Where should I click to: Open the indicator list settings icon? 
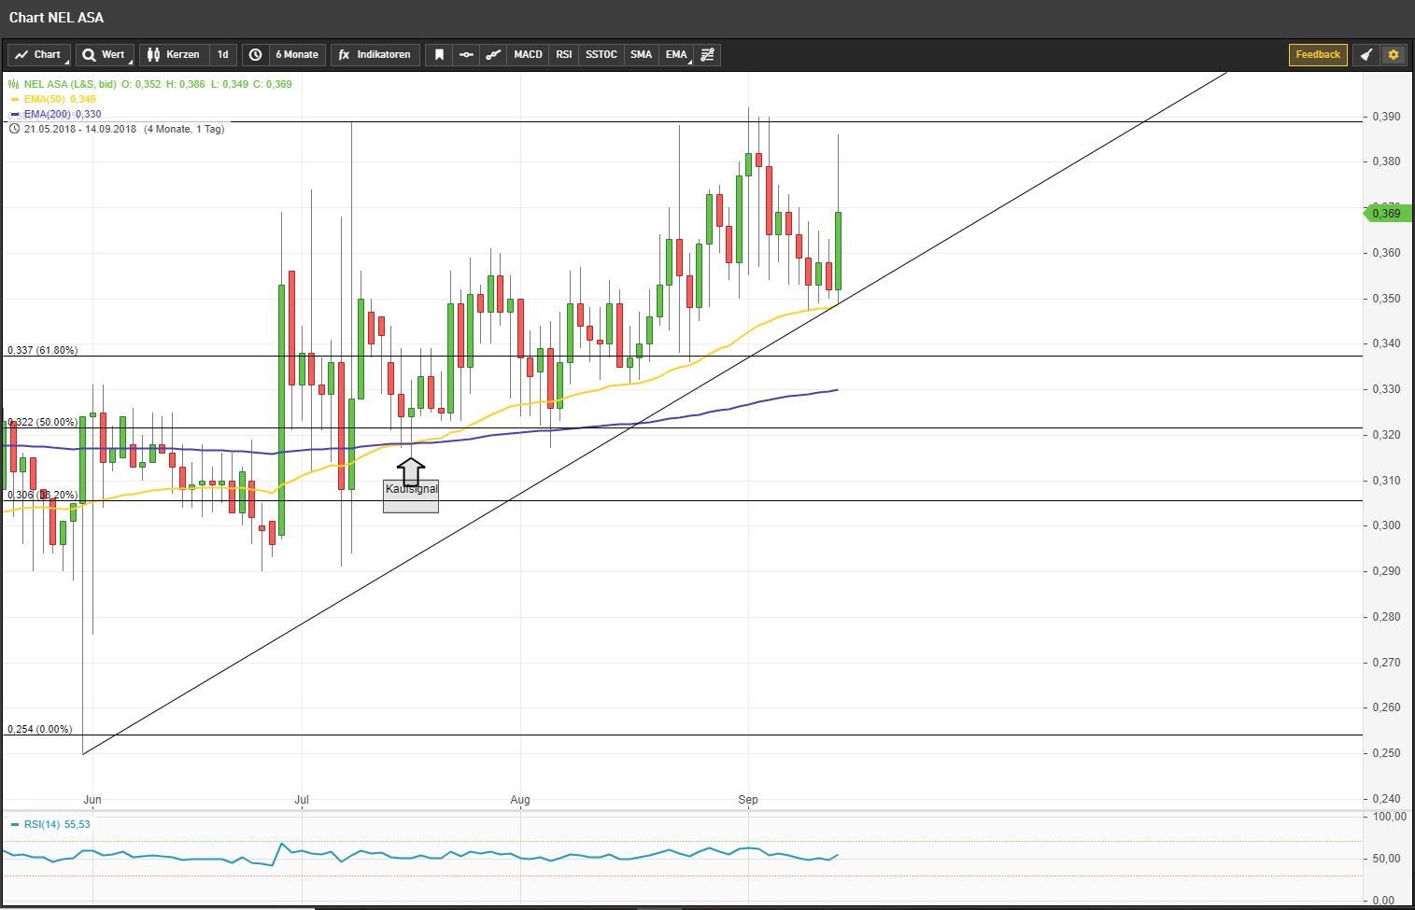coord(708,55)
